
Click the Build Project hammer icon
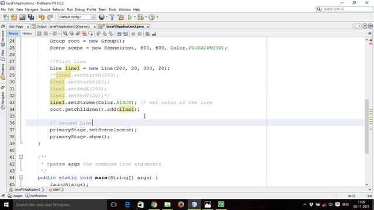point(112,17)
